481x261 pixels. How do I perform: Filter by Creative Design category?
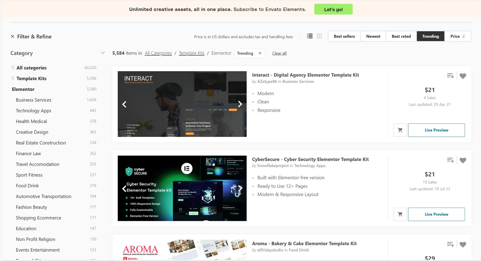point(32,132)
